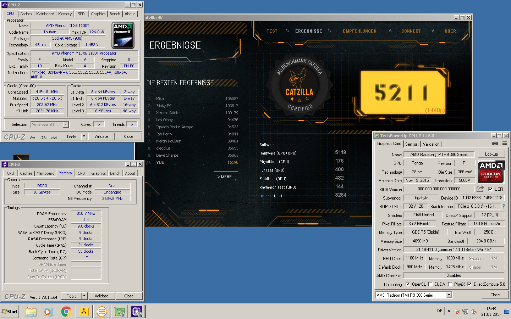Open Windows Media Player from the taskbar
This screenshot has height=319, width=511.
[48, 312]
